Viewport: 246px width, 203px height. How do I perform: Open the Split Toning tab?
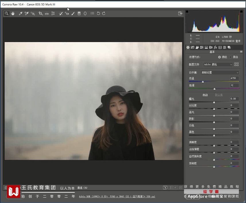206,47
